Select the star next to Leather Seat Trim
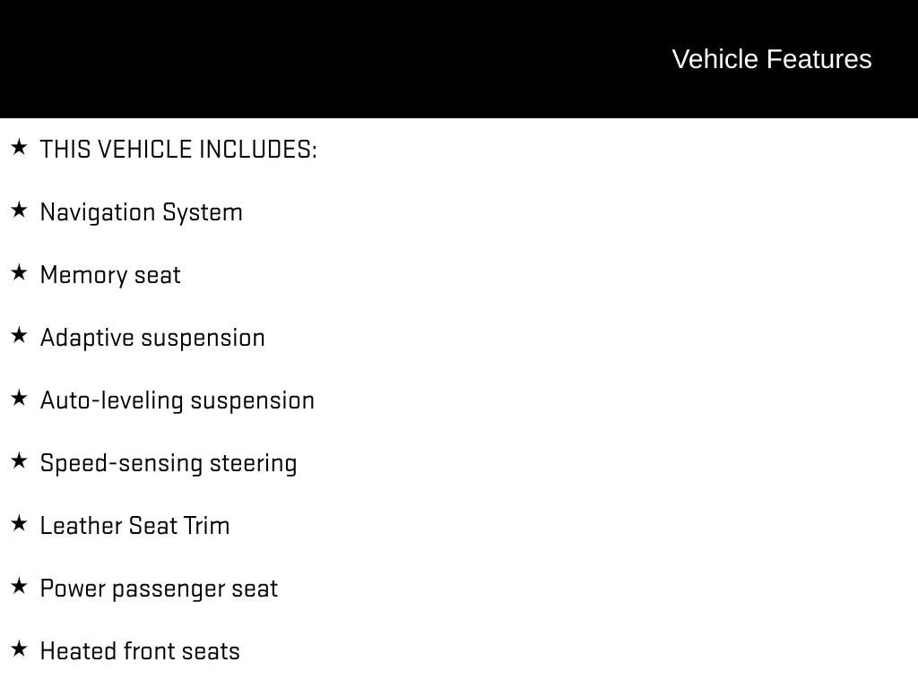The height and width of the screenshot is (688, 918). pos(19,523)
